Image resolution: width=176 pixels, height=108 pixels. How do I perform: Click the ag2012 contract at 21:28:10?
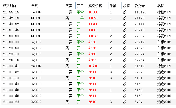[x=36, y=54]
